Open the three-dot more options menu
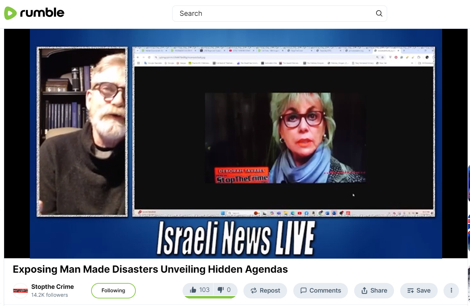Viewport: 470px width, 306px height. point(451,291)
